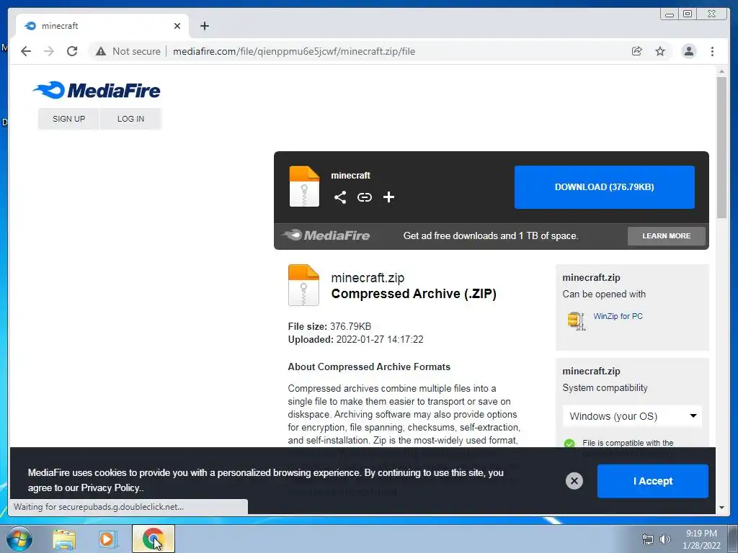Click the zip file icon in dark panel
Image resolution: width=738 pixels, height=553 pixels.
[304, 186]
